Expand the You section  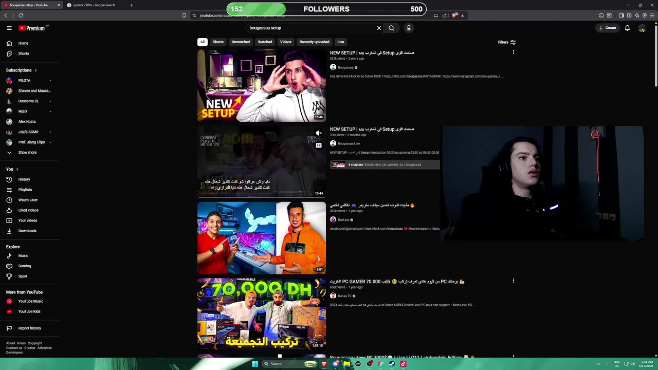pyautogui.click(x=12, y=169)
